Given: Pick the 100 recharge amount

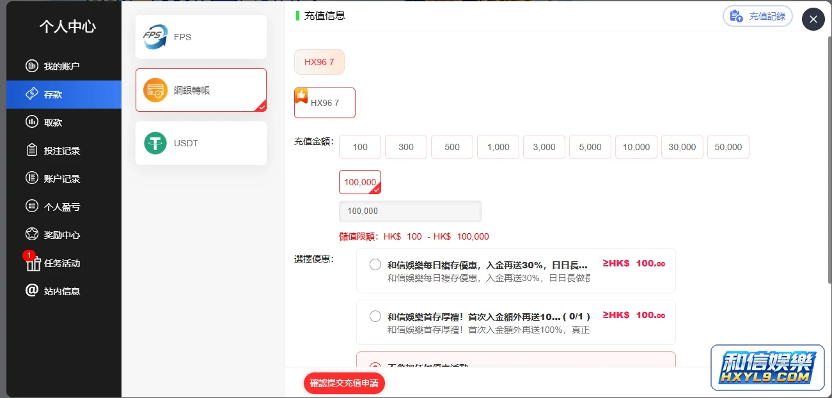Looking at the screenshot, I should [360, 147].
